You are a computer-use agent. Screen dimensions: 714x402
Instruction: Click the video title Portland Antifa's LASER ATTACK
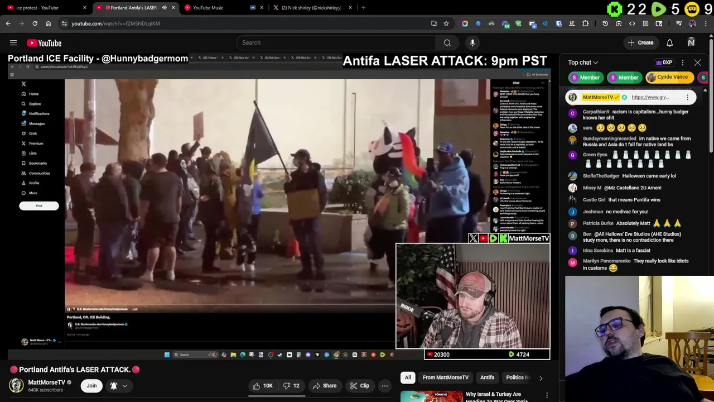click(75, 370)
